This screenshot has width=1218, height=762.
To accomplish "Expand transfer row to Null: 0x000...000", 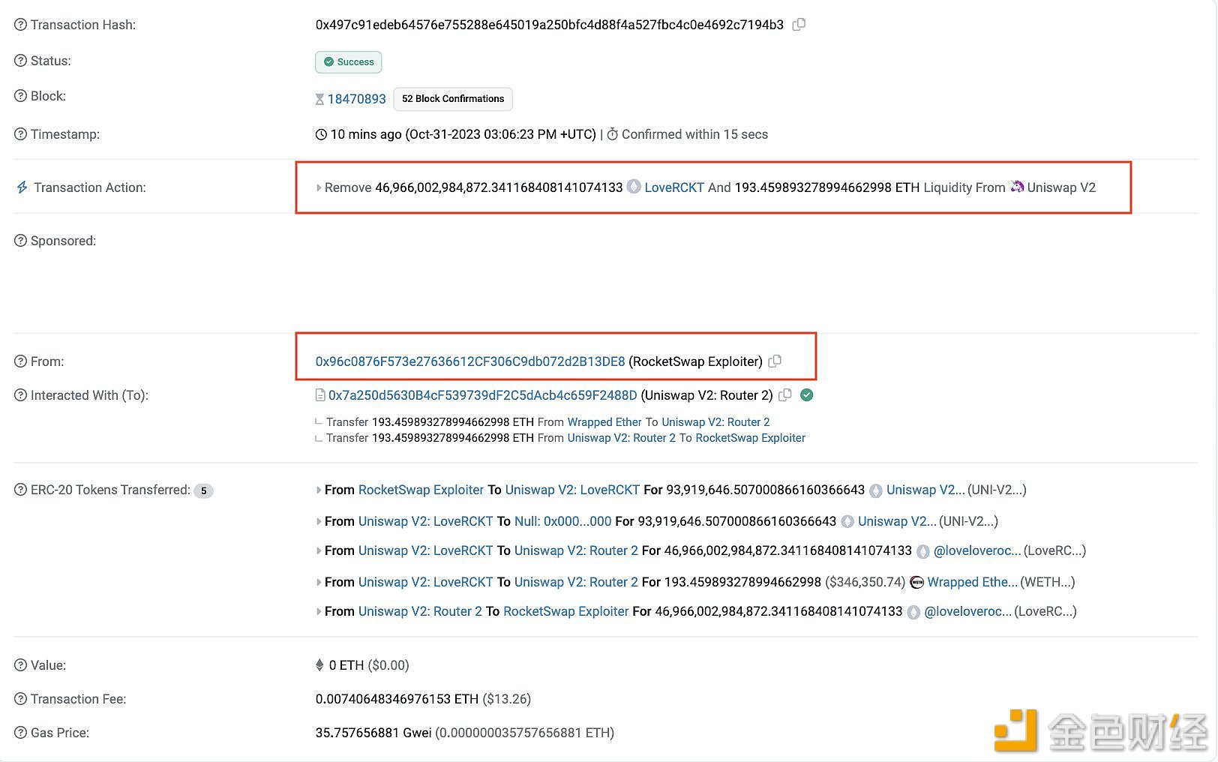I will pos(319,521).
